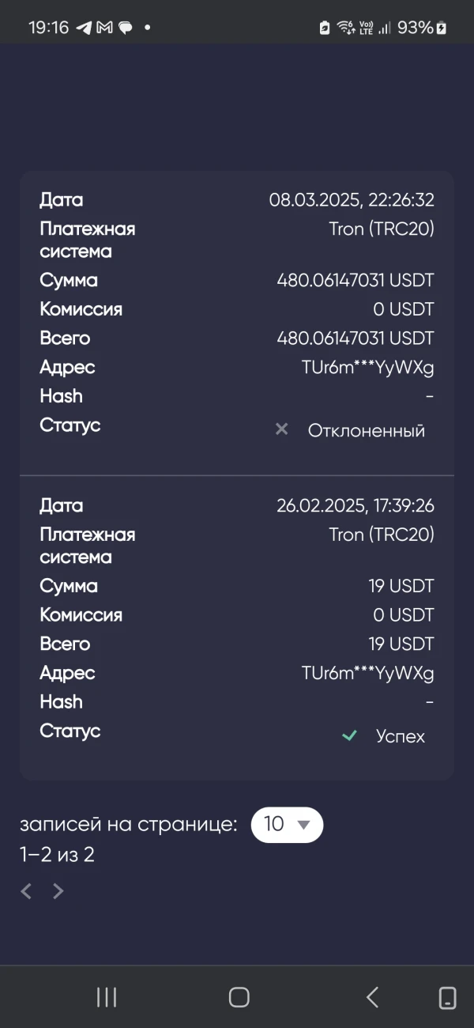
Task: Tap the Android back navigation button
Action: tap(372, 997)
